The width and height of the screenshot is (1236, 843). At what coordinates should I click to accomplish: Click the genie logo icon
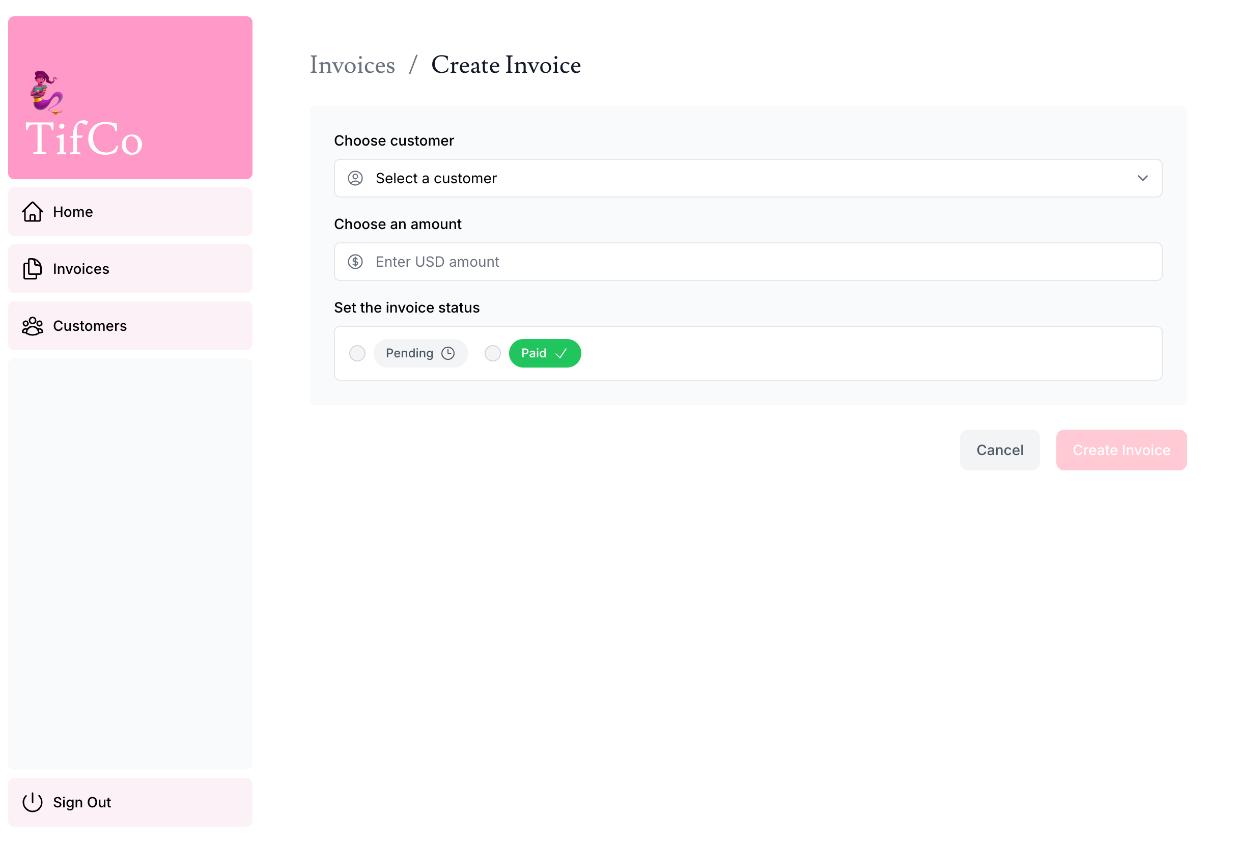pos(47,93)
